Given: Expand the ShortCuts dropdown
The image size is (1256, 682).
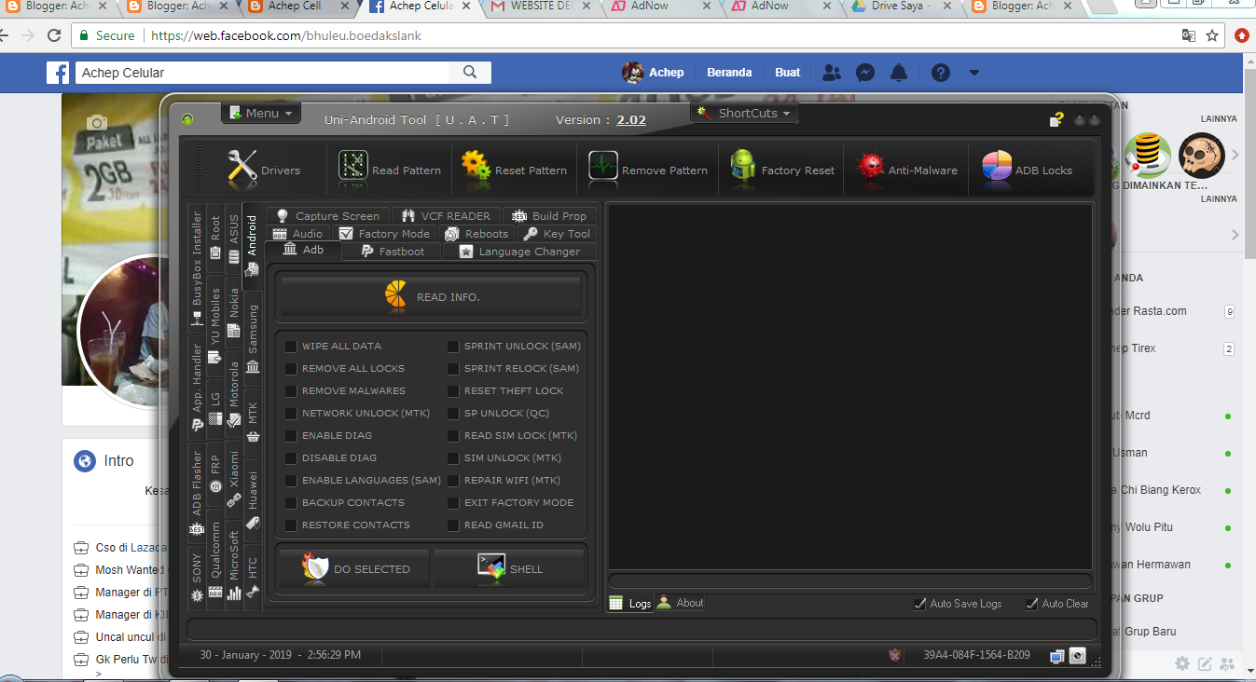Looking at the screenshot, I should pyautogui.click(x=744, y=114).
